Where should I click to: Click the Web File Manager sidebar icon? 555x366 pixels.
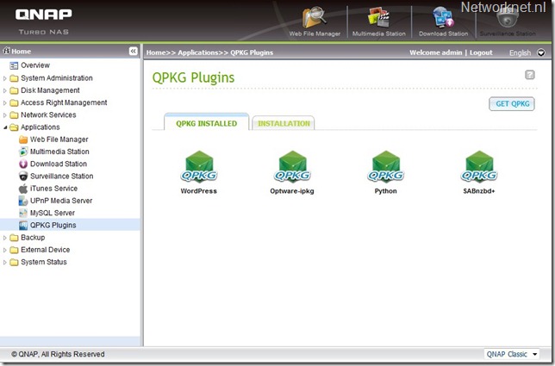click(23, 140)
